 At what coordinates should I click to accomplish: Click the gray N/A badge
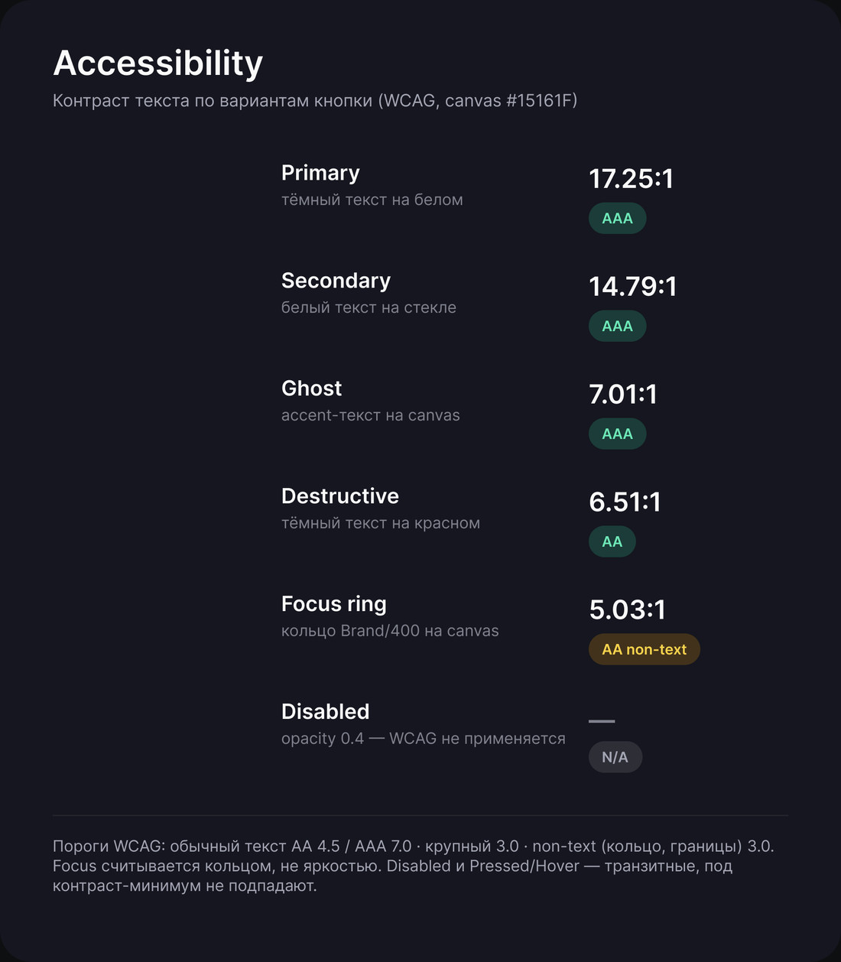click(x=615, y=758)
